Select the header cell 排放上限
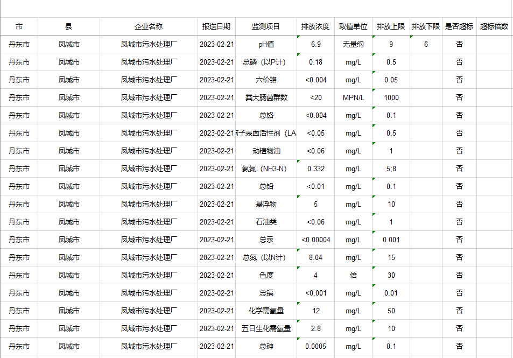The width and height of the screenshot is (513, 358). point(391,26)
